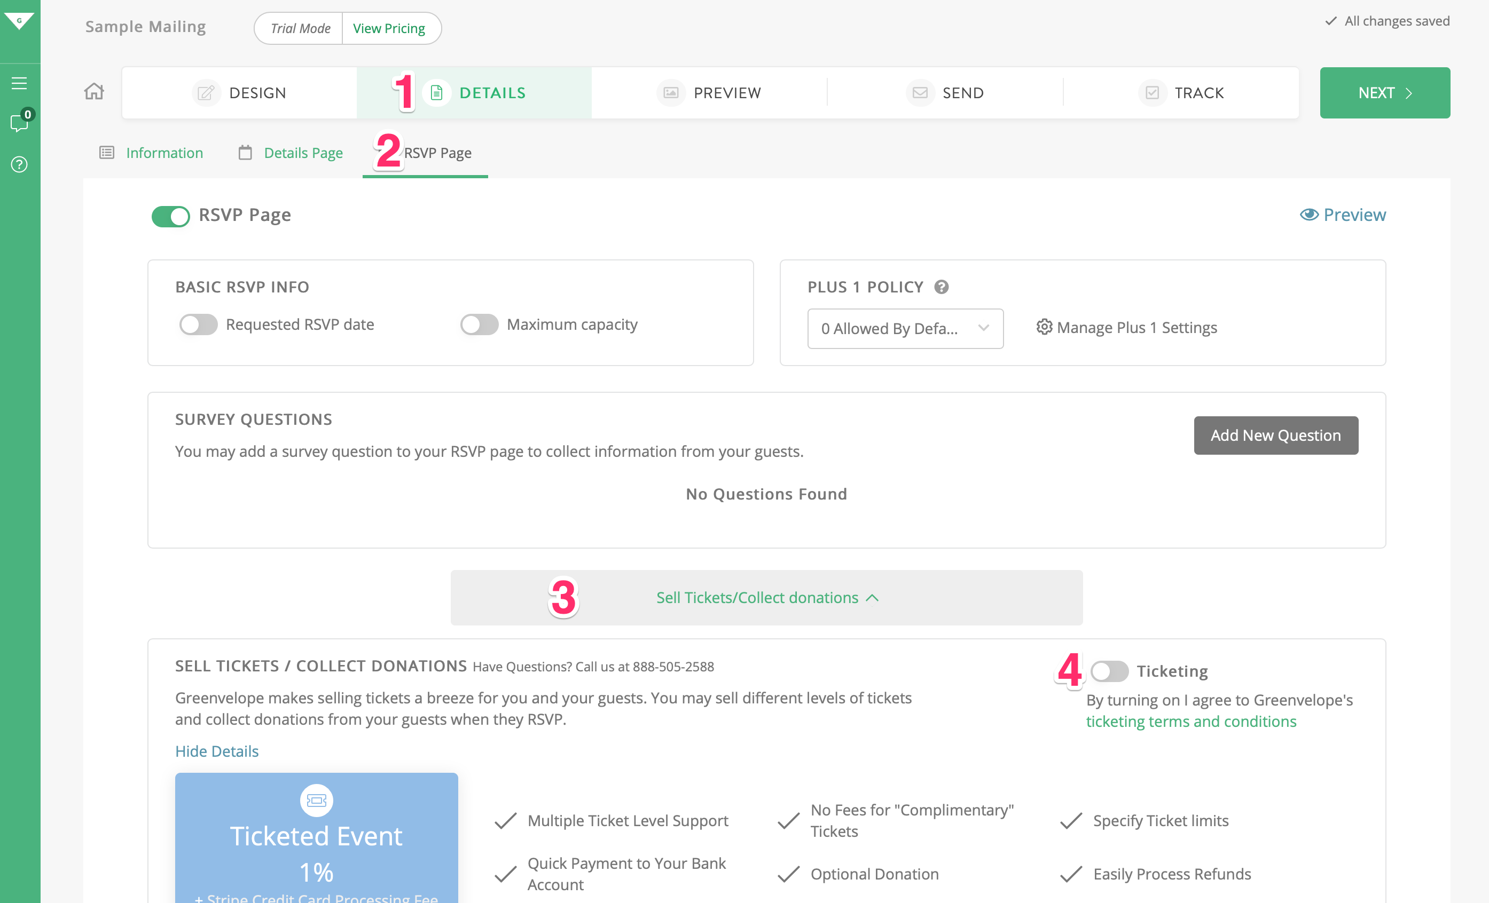Screen dimensions: 1489x903
Task: Click the Details step document icon
Action: (x=436, y=93)
